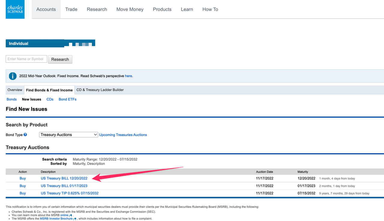Viewport: 384px width, 221px height.
Task: Select the Find Bonds & Fixed Income tab
Action: (49, 90)
